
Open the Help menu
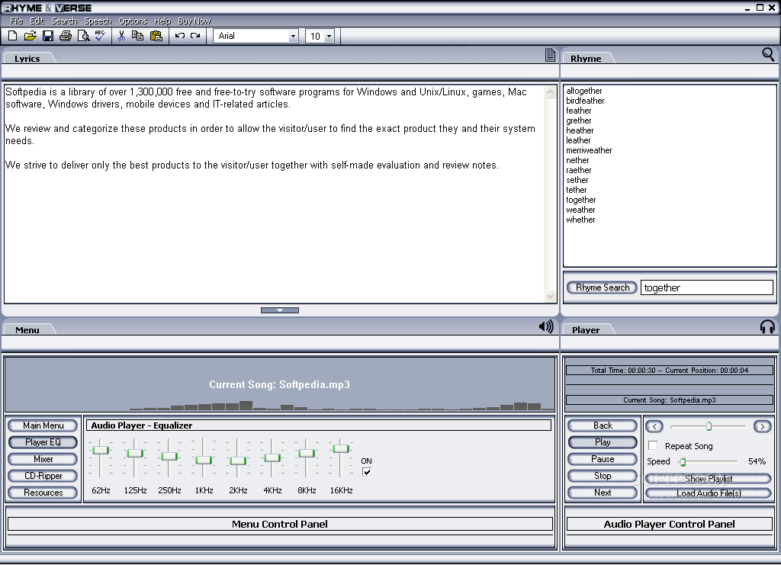click(162, 21)
